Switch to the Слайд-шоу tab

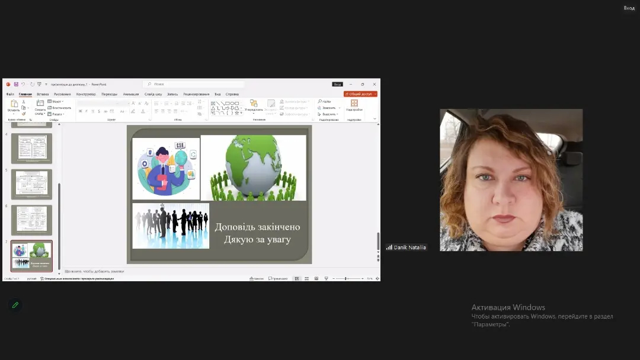click(153, 94)
